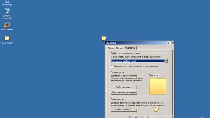Viewport: 210px width, 118px height.
Task: Click the large folder preview under Просмотр
Action: pyautogui.click(x=157, y=86)
